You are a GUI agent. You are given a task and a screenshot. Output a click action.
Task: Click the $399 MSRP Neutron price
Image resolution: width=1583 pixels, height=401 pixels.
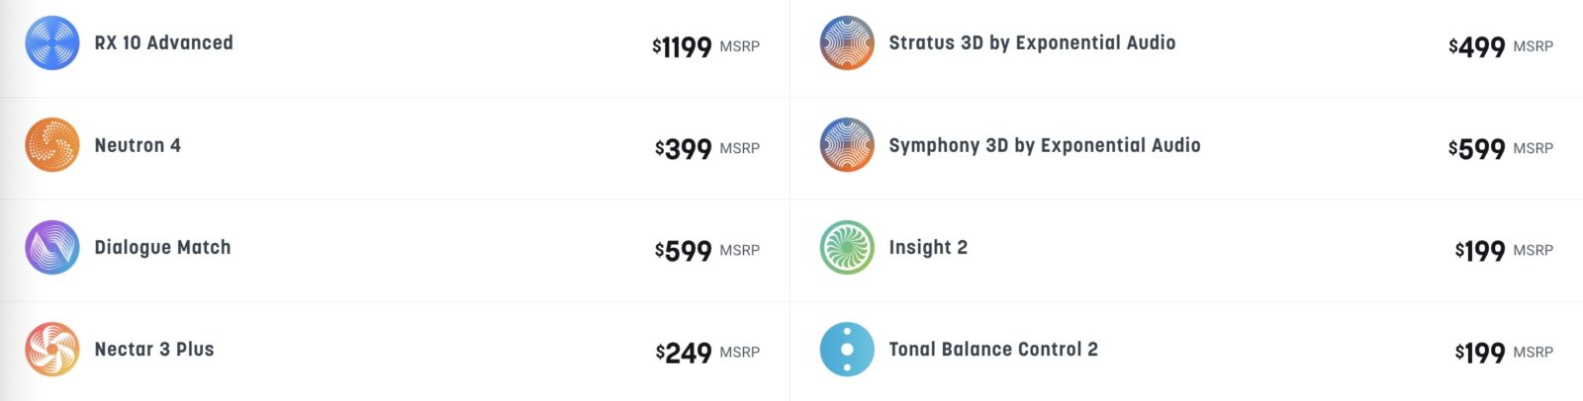706,149
